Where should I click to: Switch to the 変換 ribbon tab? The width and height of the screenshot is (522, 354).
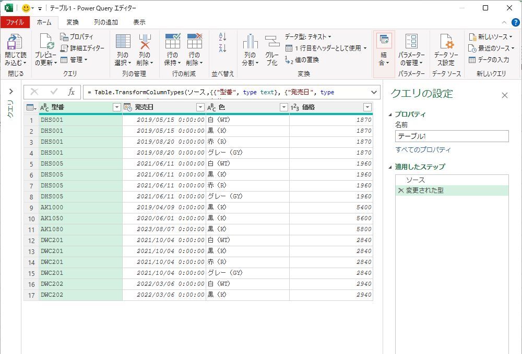[73, 22]
